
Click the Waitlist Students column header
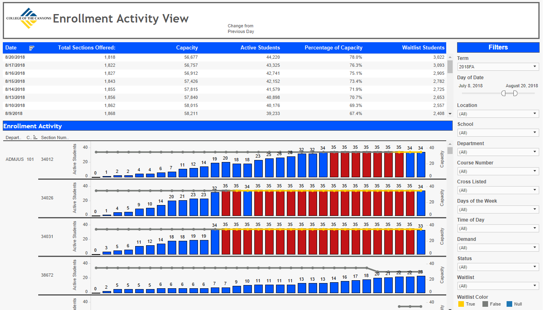pos(423,48)
